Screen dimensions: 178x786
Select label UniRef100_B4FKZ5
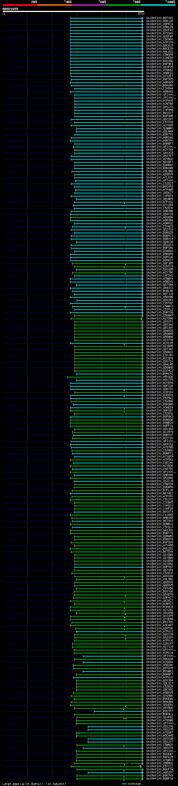click(159, 757)
